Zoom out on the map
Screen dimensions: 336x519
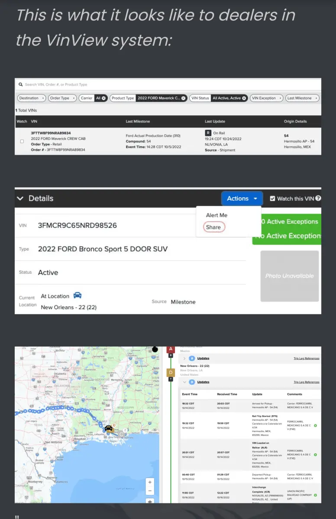point(150,491)
